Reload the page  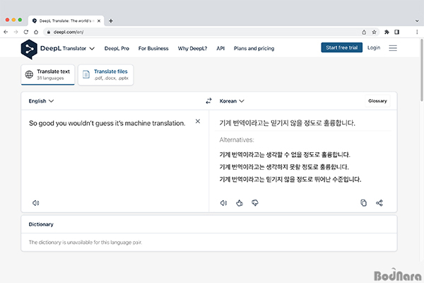click(26, 32)
